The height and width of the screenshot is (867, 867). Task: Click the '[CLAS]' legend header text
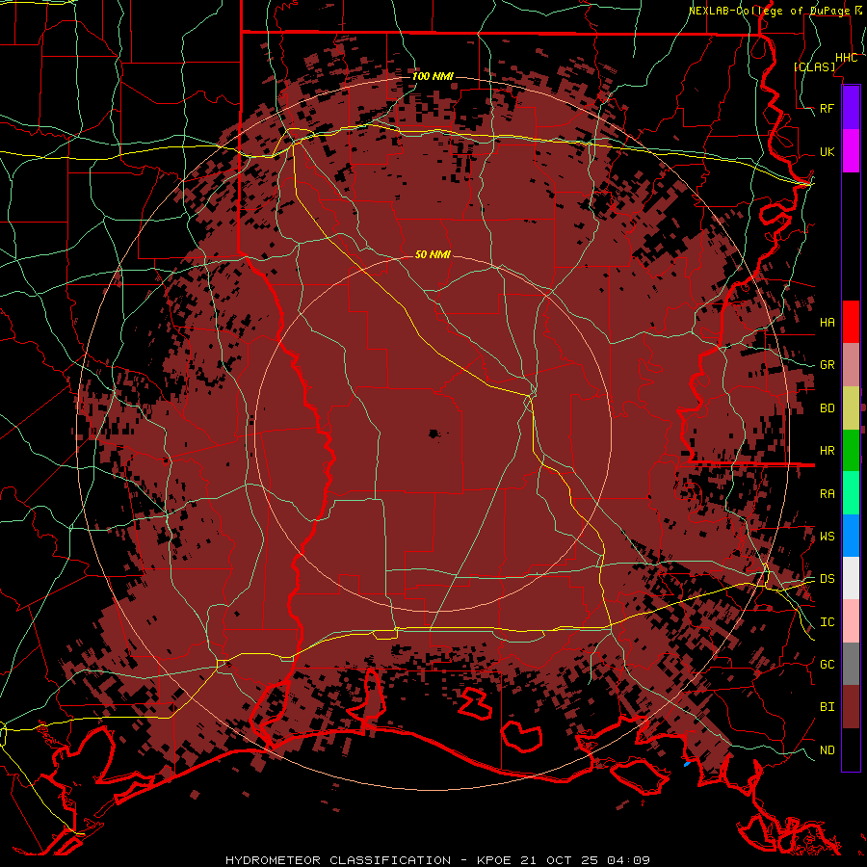(x=814, y=66)
